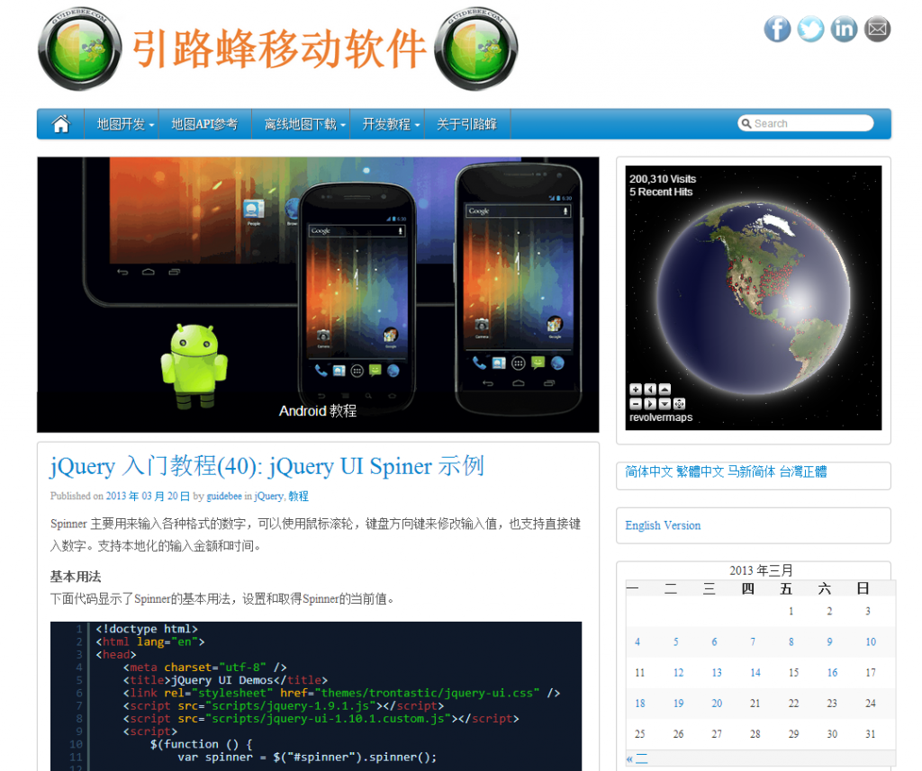The height and width of the screenshot is (771, 922).
Task: Open calendar day 6 posts
Action: pyautogui.click(x=714, y=641)
